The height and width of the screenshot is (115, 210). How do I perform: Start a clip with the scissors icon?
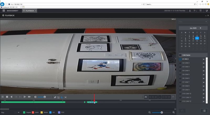click(146, 97)
